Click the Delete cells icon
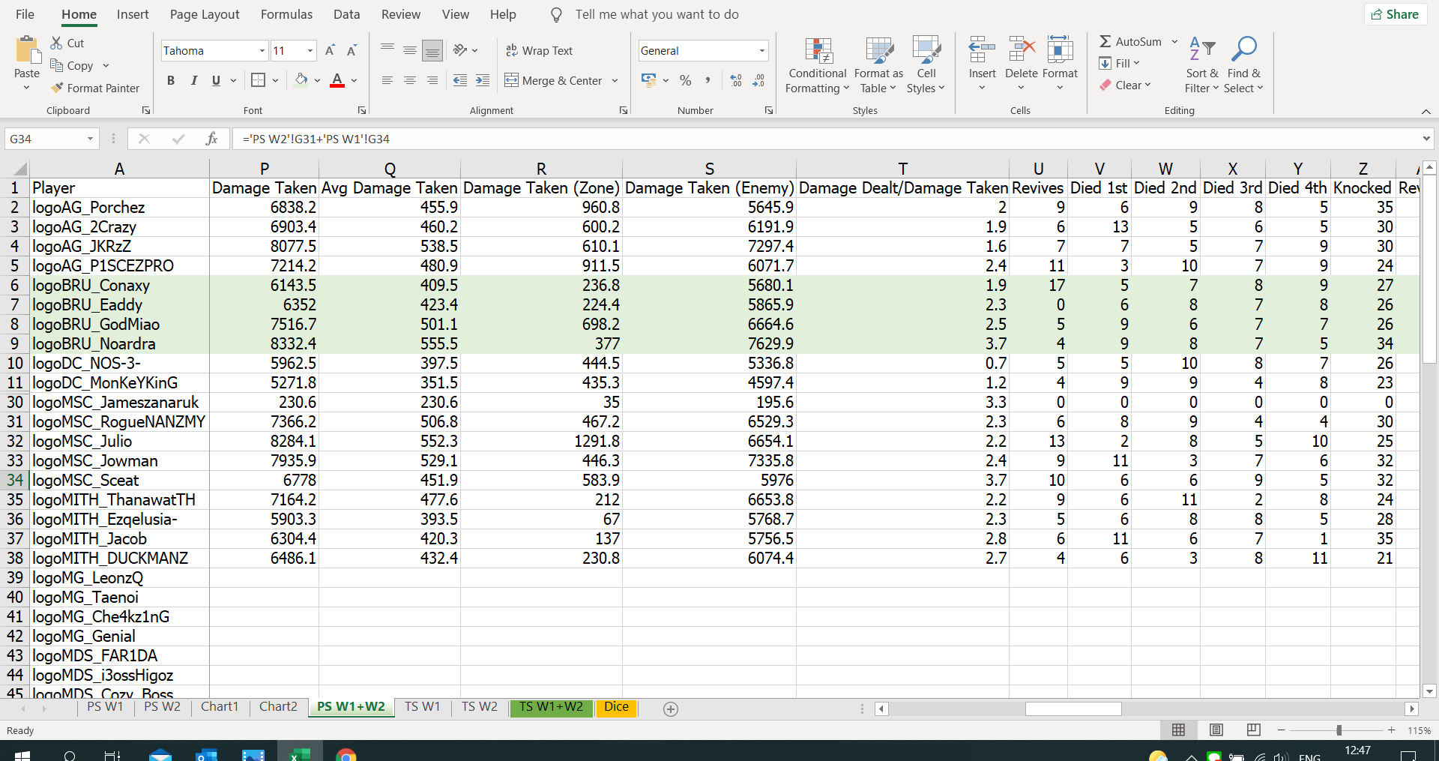 [1022, 49]
